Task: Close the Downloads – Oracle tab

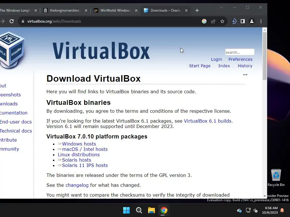Action: (186, 10)
